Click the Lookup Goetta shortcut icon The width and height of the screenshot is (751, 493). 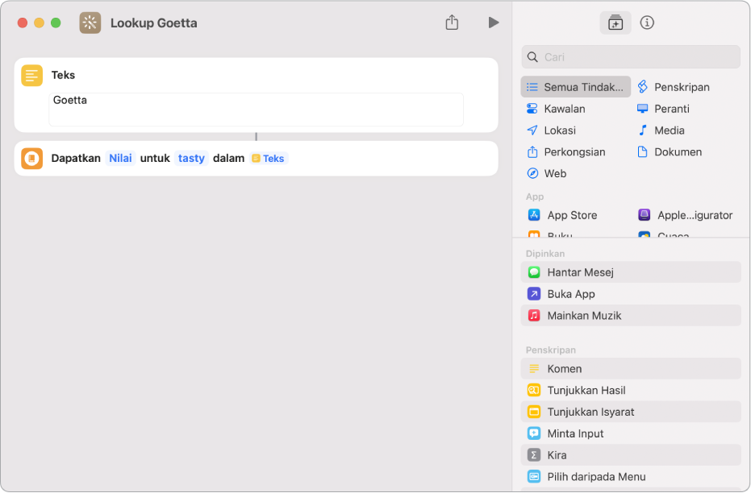point(90,23)
